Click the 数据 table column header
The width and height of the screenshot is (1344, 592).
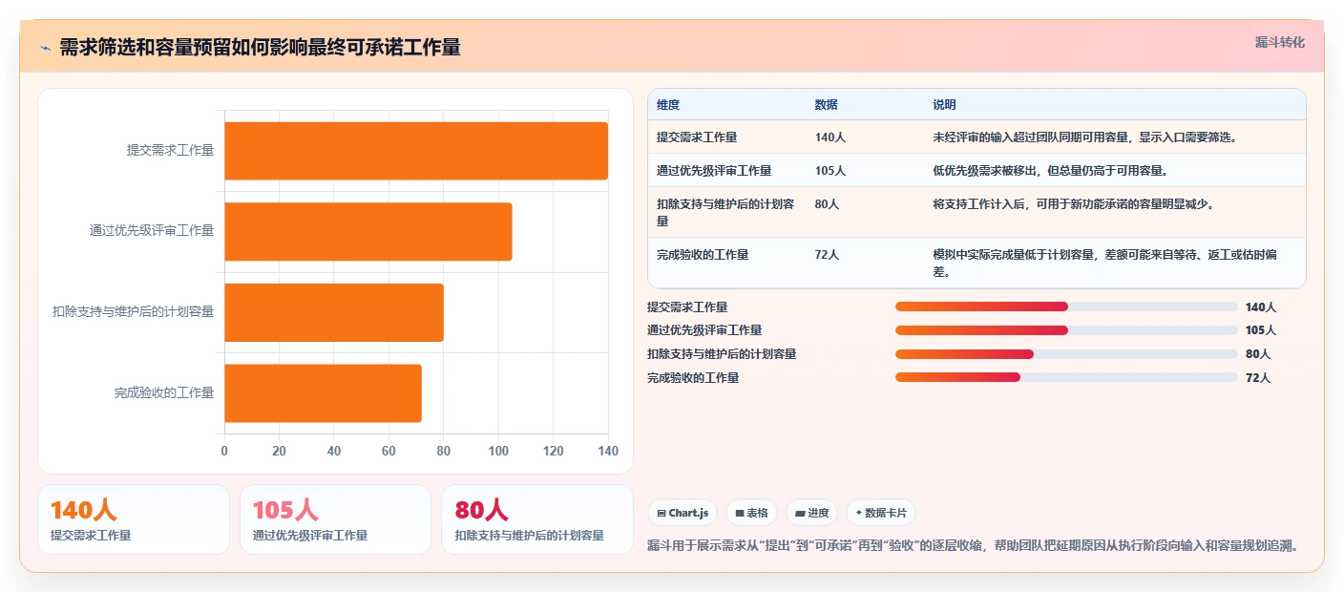pyautogui.click(x=826, y=105)
